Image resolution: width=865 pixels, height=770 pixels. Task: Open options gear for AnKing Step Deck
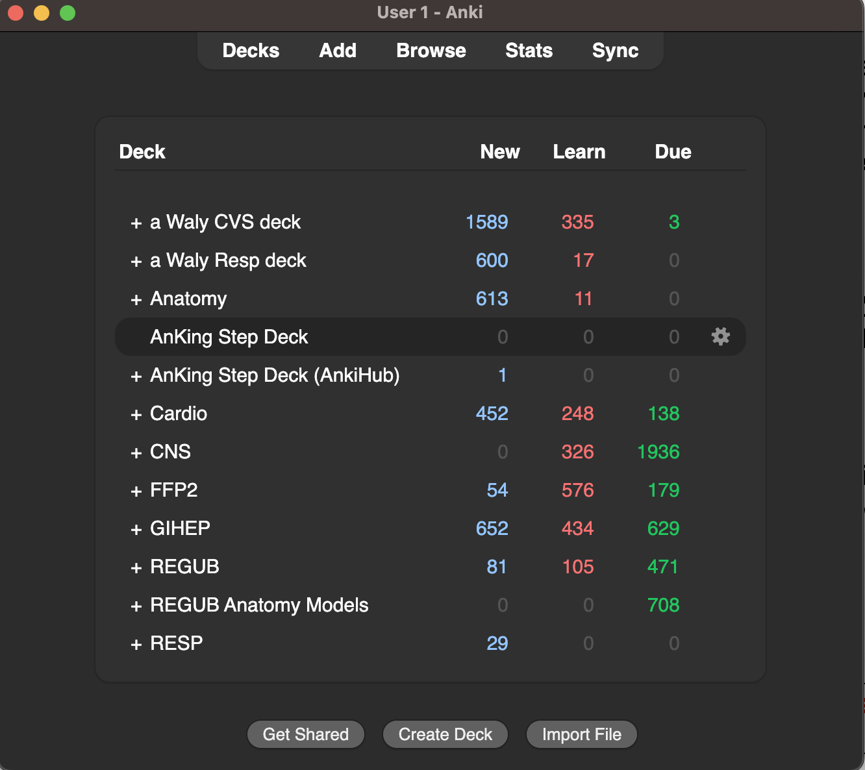pos(720,336)
